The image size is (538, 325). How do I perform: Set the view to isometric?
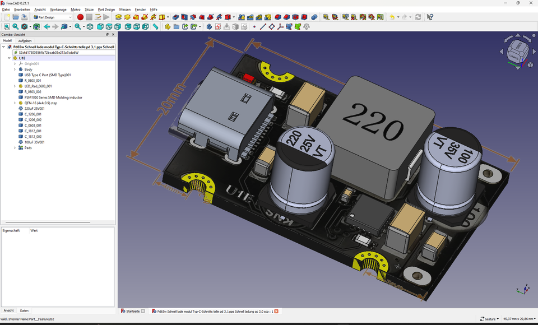point(91,26)
